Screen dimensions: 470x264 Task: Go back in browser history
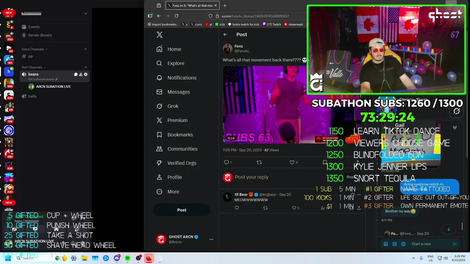(159, 16)
